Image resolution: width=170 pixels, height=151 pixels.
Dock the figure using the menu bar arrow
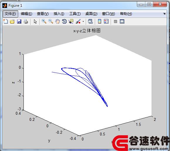pos(164,14)
